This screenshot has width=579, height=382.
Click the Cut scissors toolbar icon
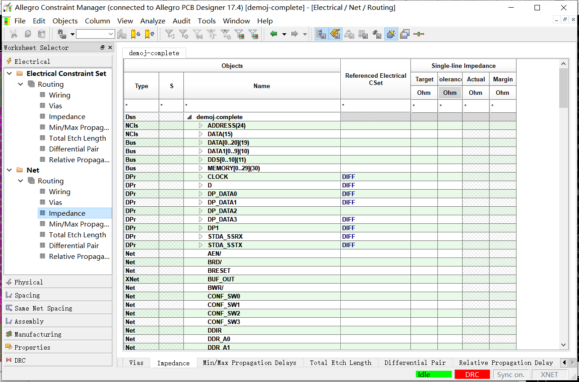[x=13, y=34]
